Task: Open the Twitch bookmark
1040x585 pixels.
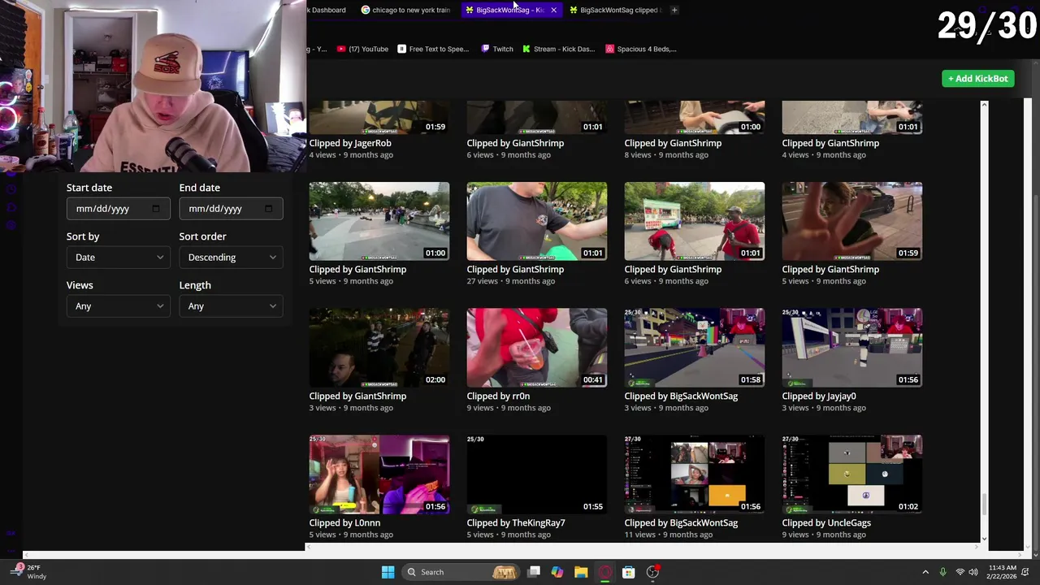Action: point(497,49)
